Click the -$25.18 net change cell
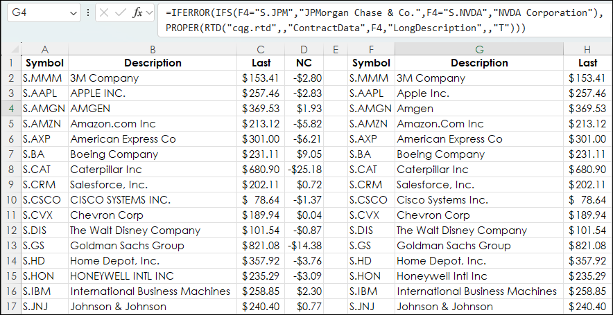Screen dimensions: 613x315 (x=304, y=169)
